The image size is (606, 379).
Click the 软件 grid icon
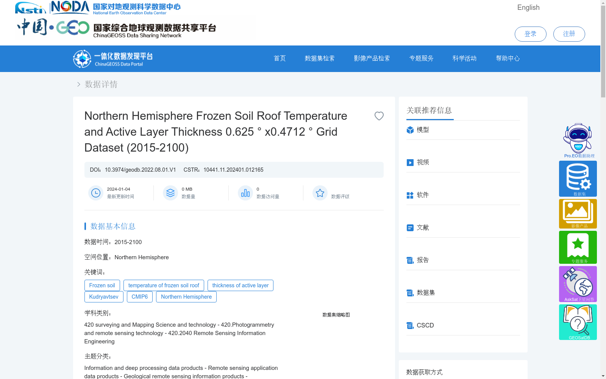coord(410,195)
